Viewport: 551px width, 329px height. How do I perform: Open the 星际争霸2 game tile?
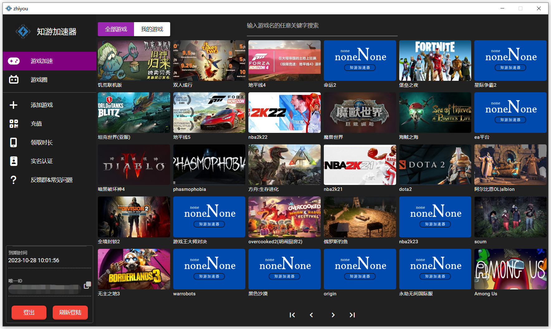point(510,60)
